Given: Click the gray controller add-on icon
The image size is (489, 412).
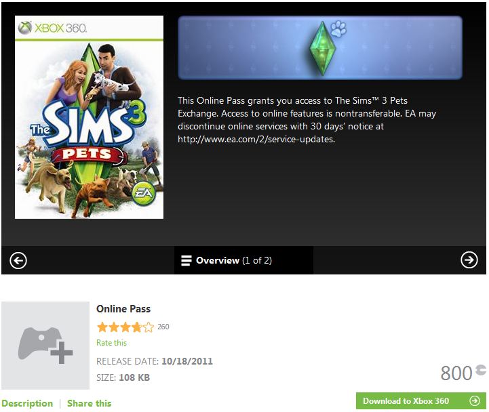Looking at the screenshot, I should [x=45, y=346].
